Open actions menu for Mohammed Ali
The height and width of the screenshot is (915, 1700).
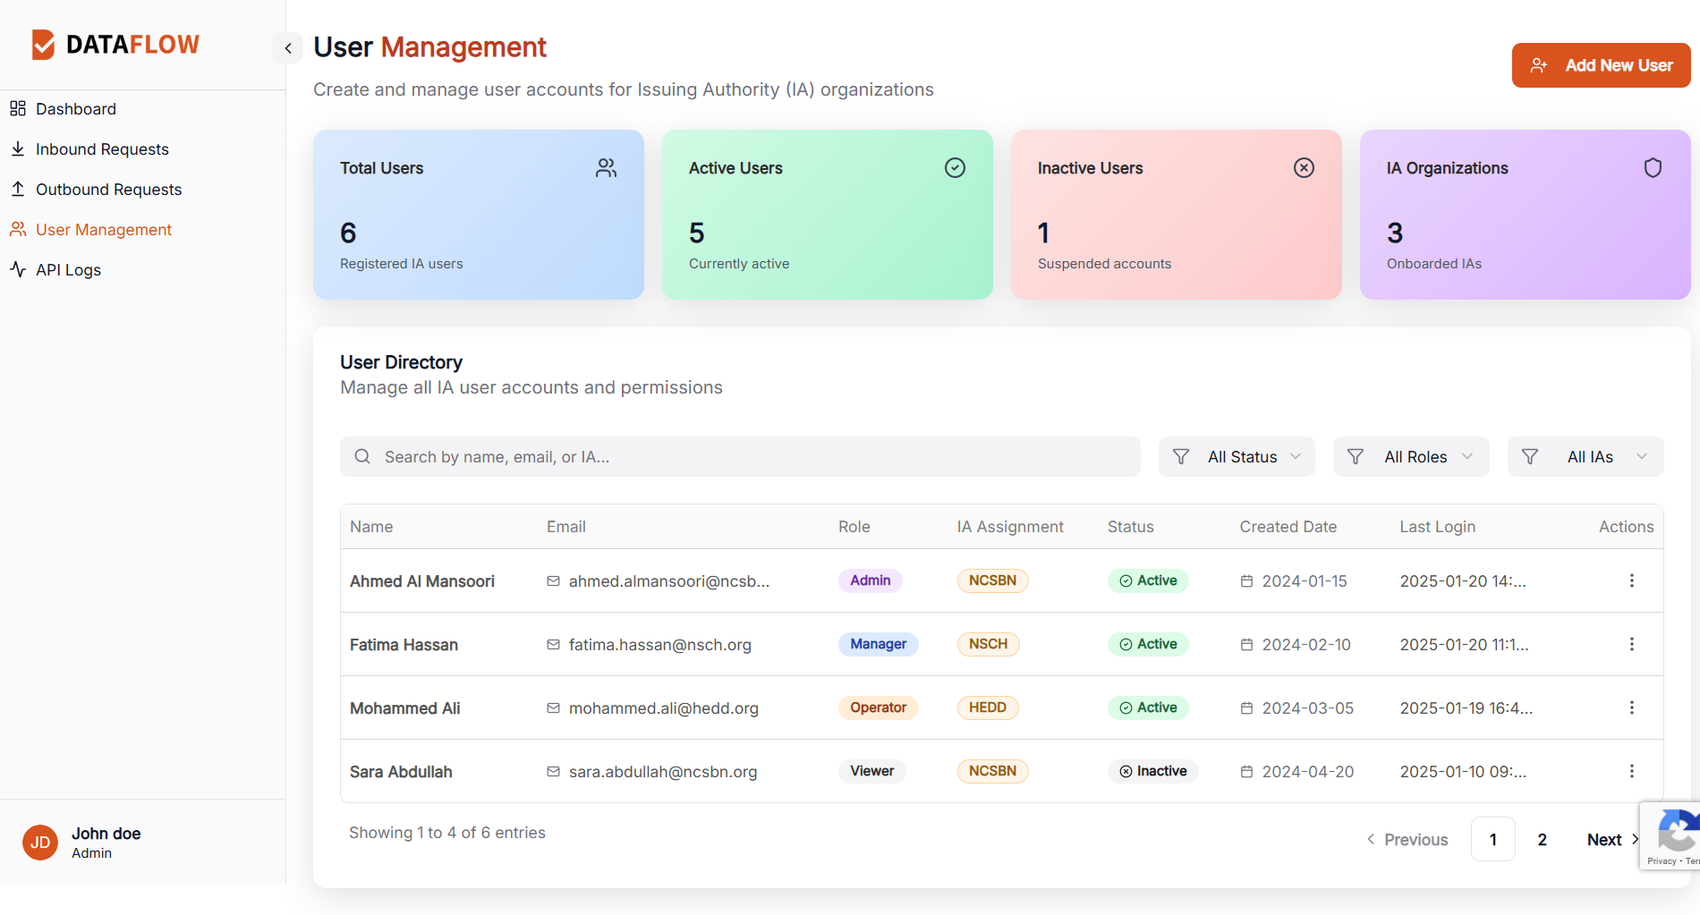pos(1631,707)
